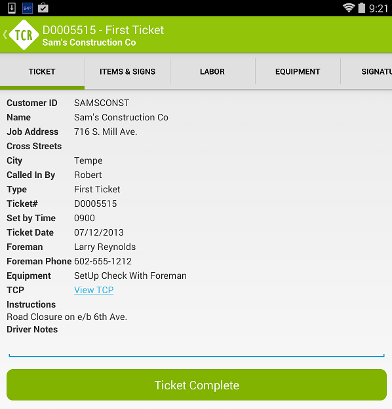Tap the Ticket Complete button
Viewport: 392px width, 409px height.
pos(197,385)
